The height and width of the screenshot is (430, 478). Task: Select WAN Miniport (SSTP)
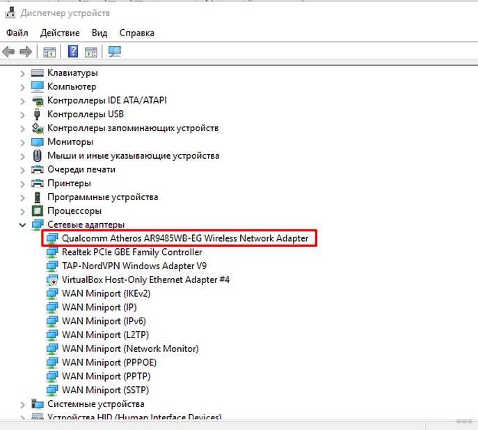coord(105,390)
